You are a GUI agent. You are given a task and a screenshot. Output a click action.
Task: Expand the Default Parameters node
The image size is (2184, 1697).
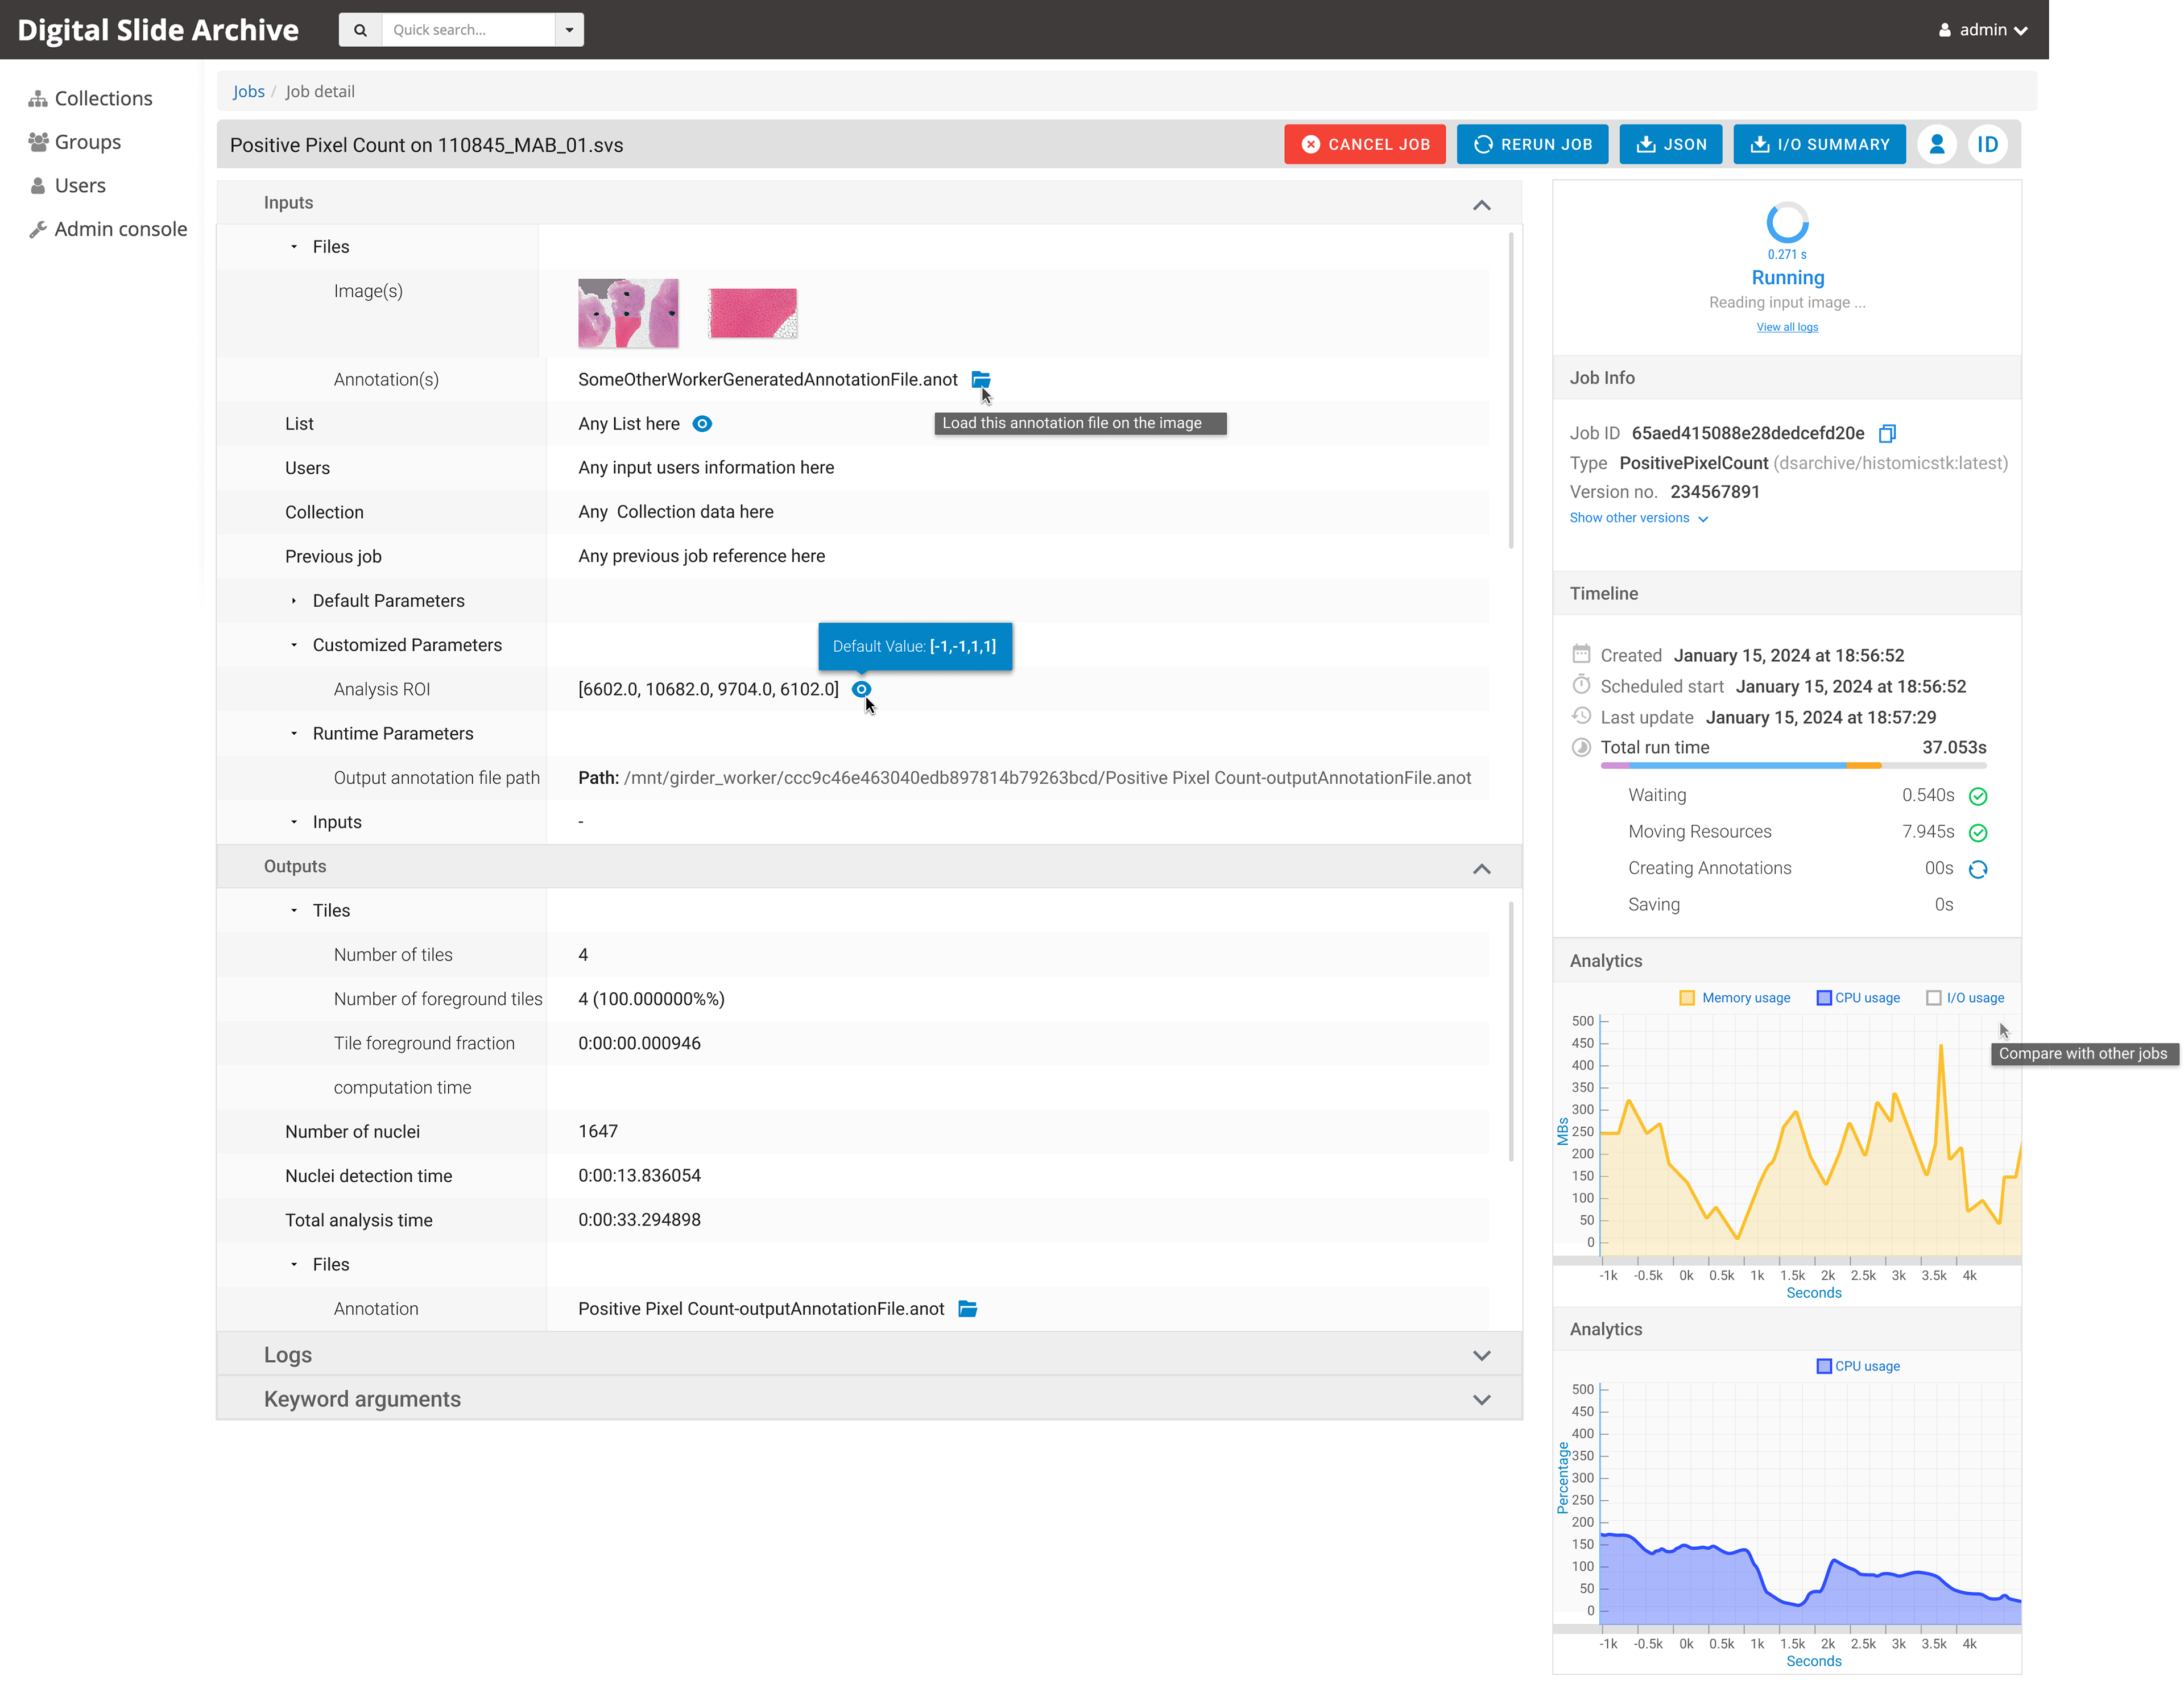click(x=294, y=601)
